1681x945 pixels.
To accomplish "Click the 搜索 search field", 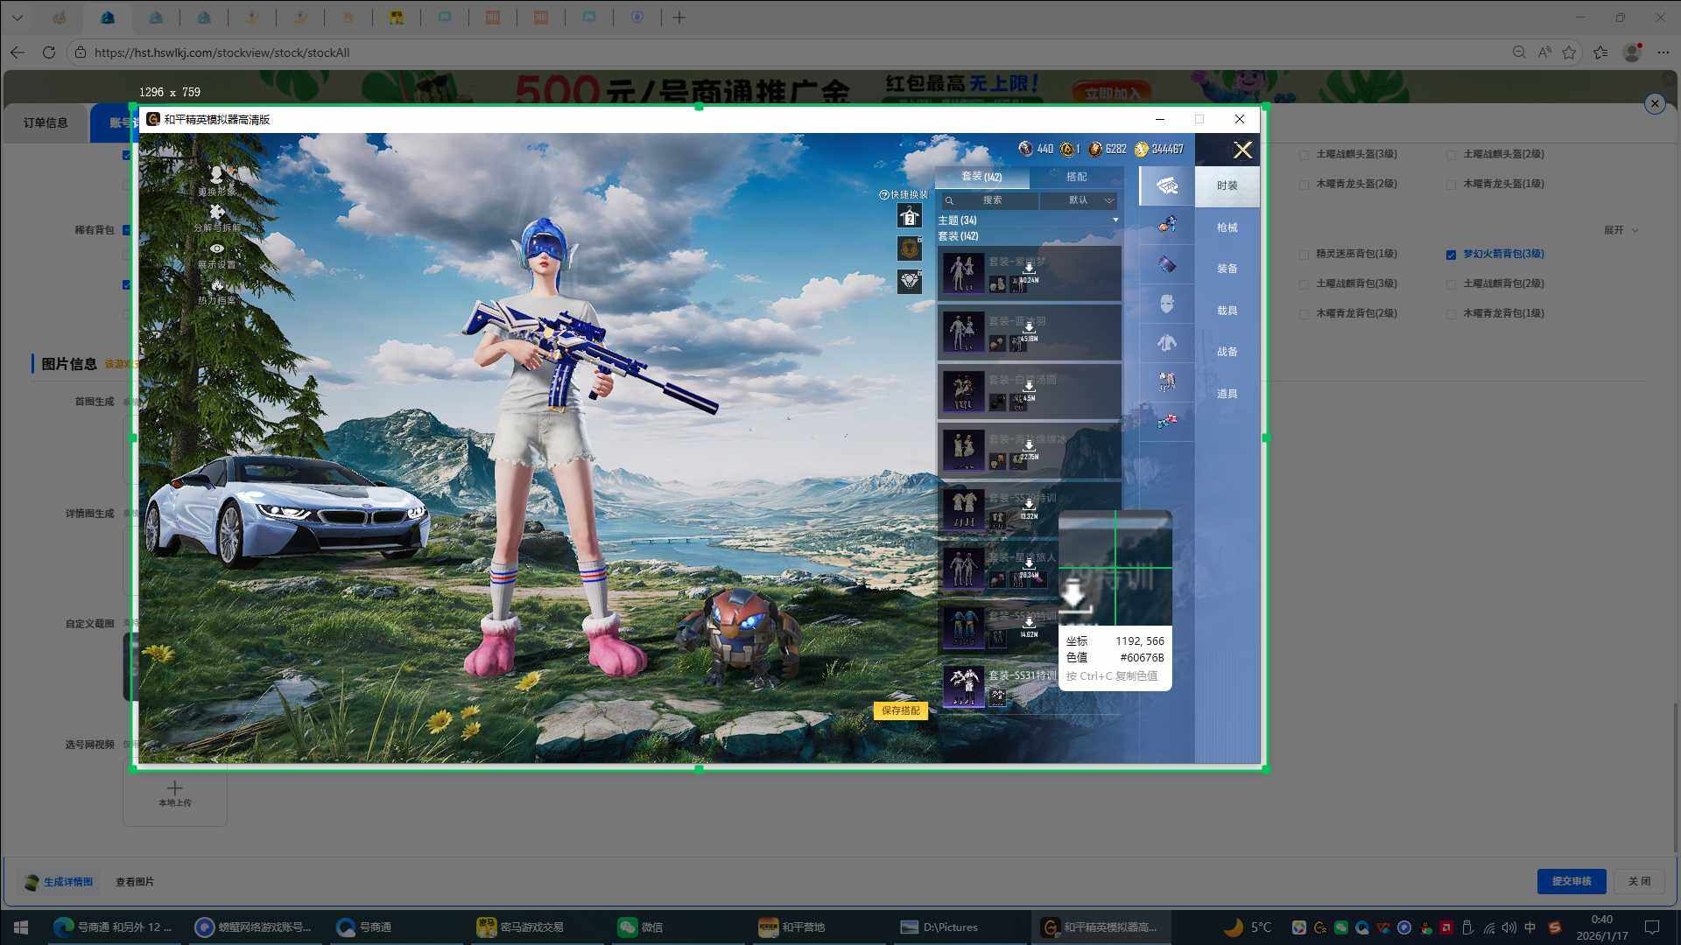I will [x=991, y=200].
